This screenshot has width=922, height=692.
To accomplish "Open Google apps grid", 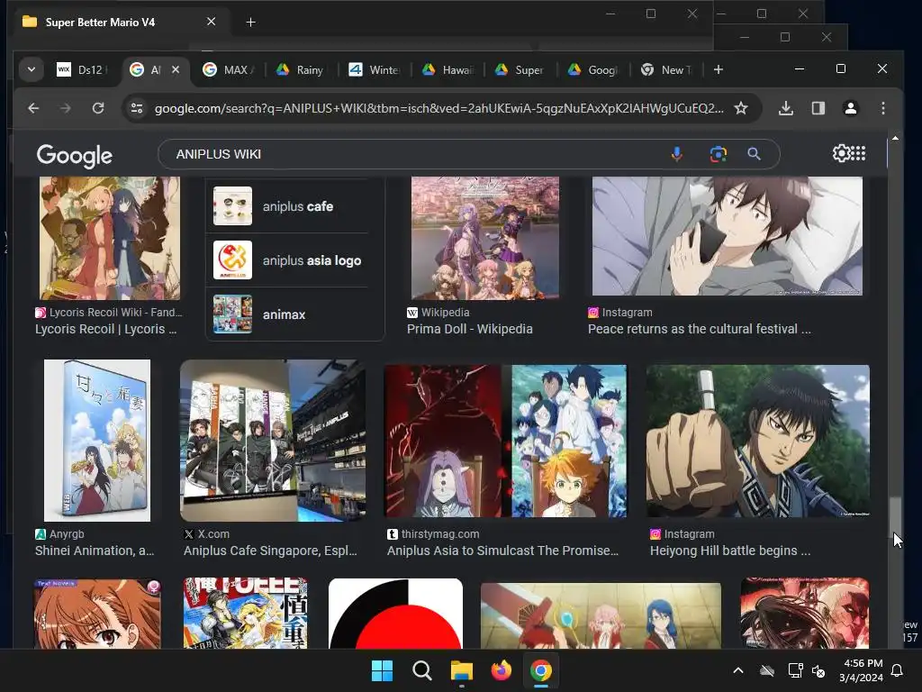I will pyautogui.click(x=858, y=153).
